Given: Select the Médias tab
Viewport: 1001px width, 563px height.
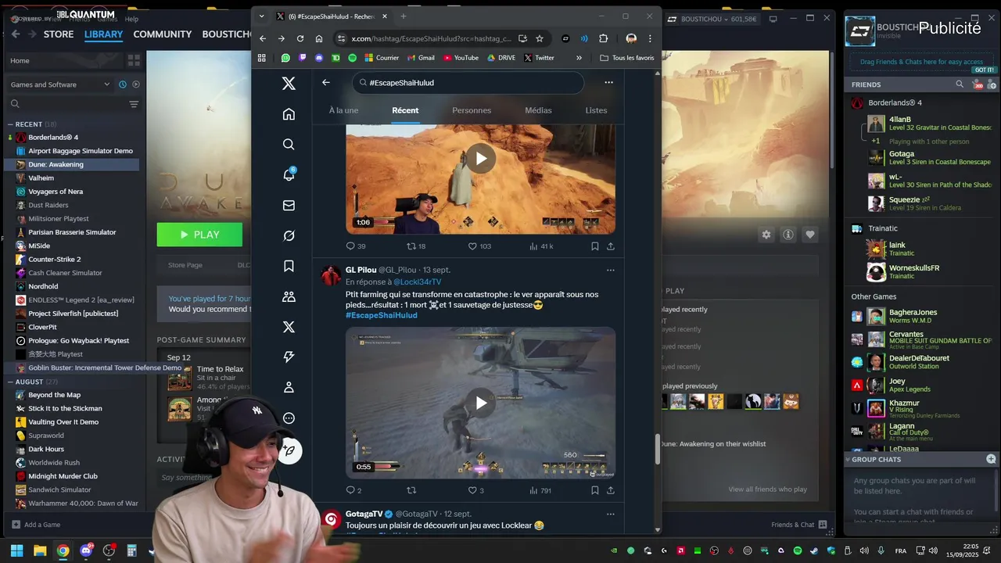Looking at the screenshot, I should pyautogui.click(x=538, y=110).
